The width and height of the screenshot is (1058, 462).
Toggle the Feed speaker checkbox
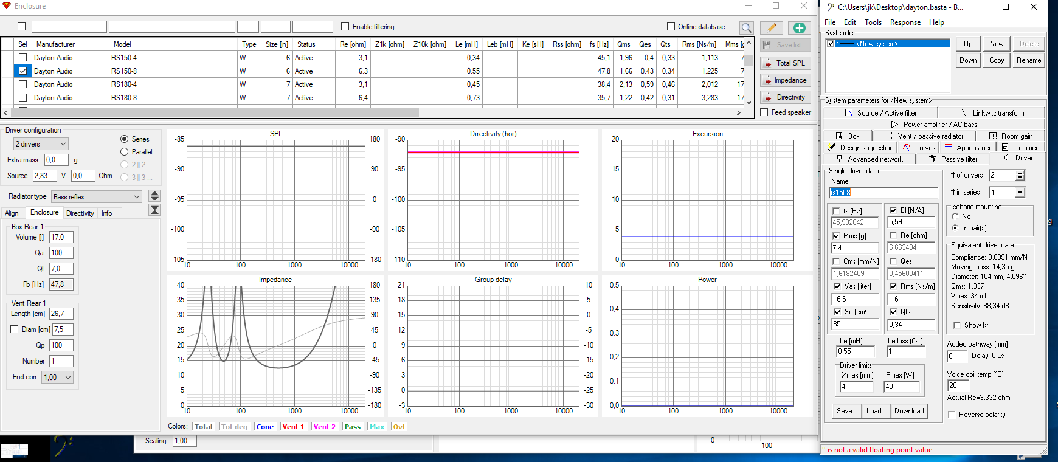(764, 112)
